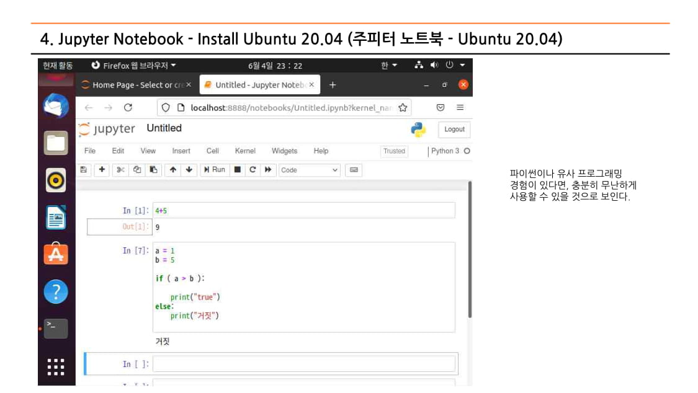The image size is (698, 393).
Task: Bookmark this page with the star icon
Action: 403,108
